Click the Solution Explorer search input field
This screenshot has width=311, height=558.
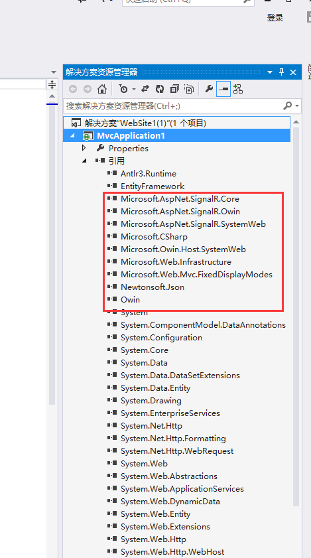click(x=174, y=106)
